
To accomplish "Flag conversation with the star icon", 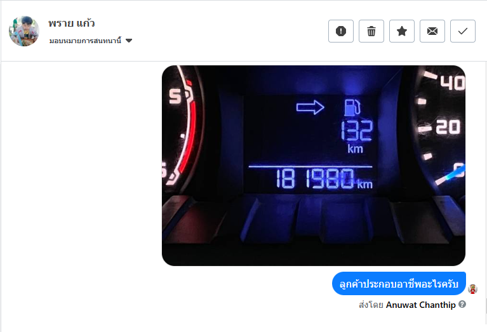I will pyautogui.click(x=401, y=31).
